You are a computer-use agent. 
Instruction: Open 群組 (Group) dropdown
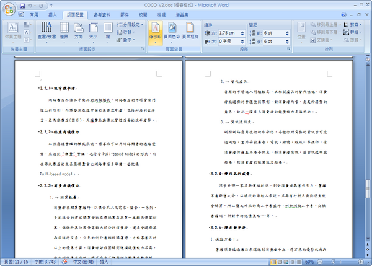(x=353, y=32)
